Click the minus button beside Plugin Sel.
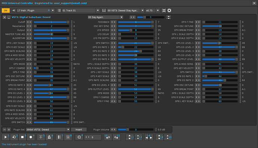This screenshot has height=148, width=258. click(x=4, y=130)
